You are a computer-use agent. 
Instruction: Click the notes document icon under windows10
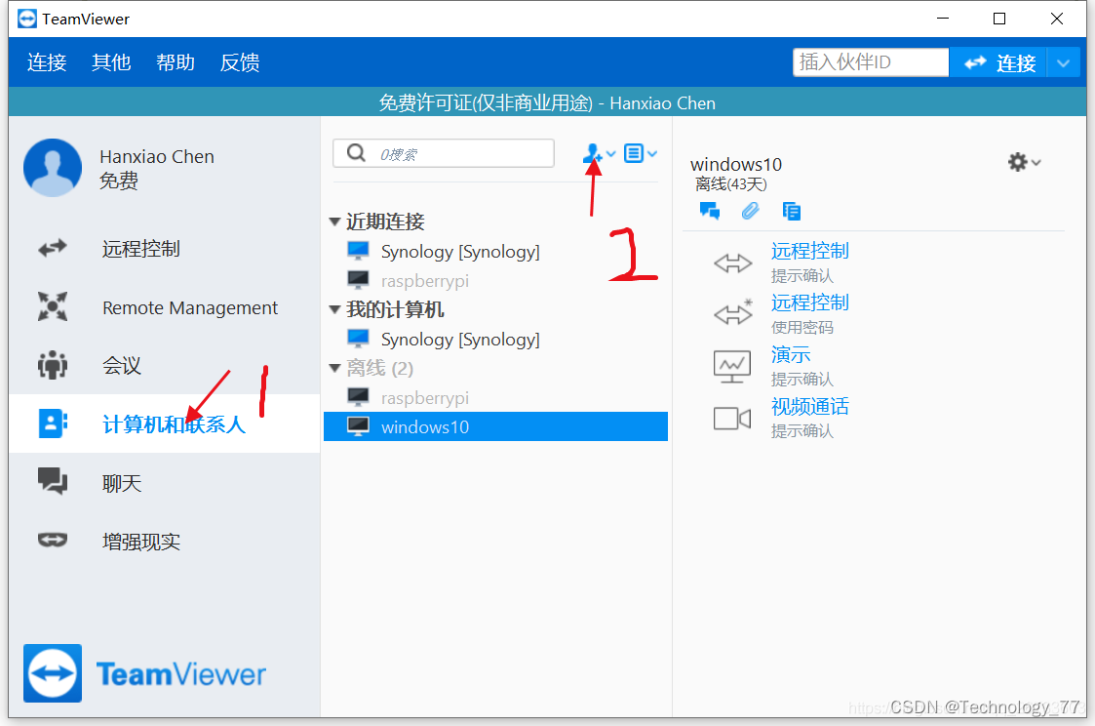tap(791, 211)
